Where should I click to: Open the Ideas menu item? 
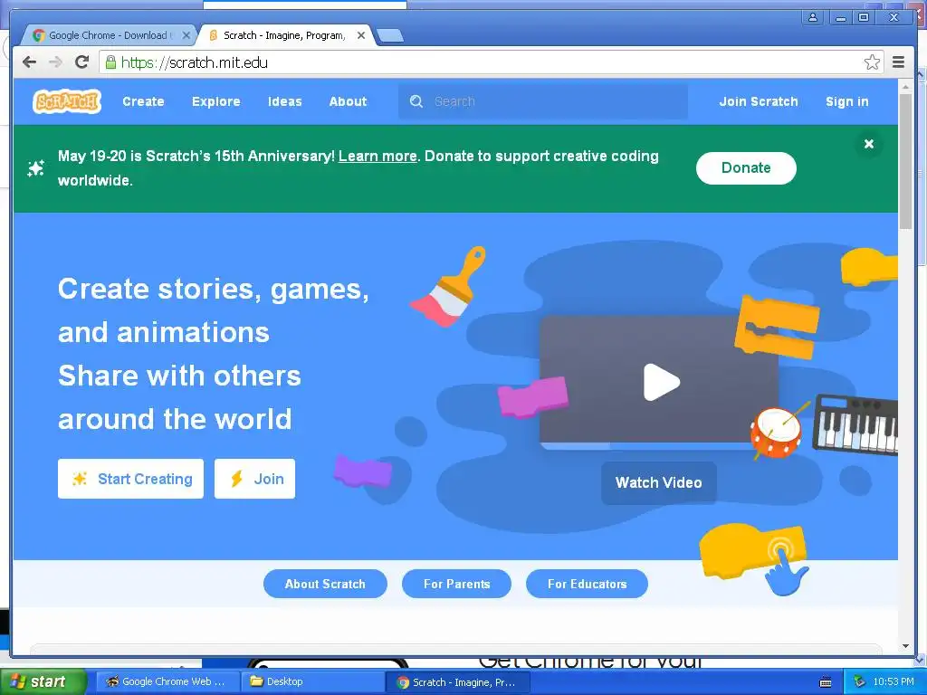tap(284, 101)
